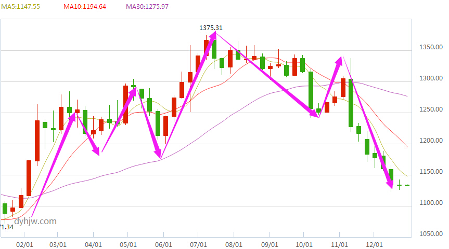Image resolution: width=449 pixels, height=249 pixels.
Task: Click the 12/01 date axis label
Action: click(x=374, y=245)
